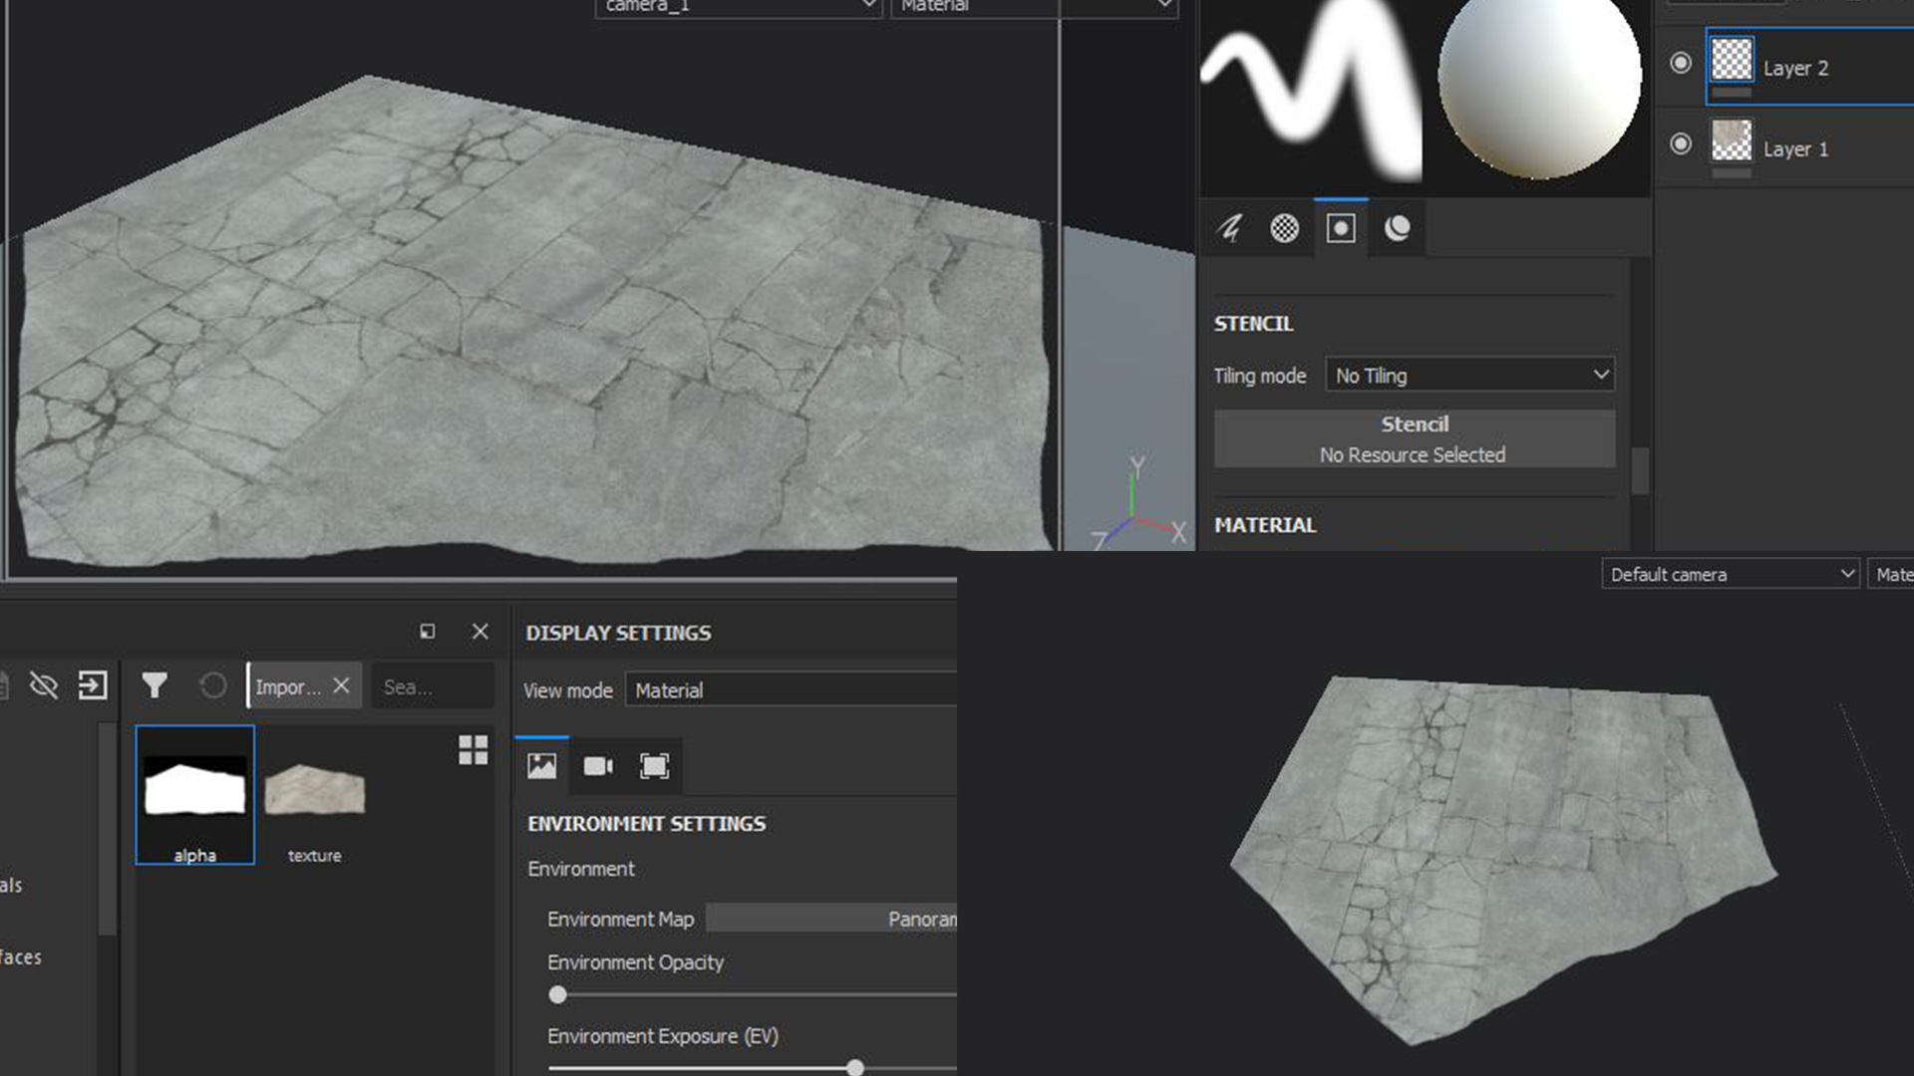Open the Default camera dropdown
The width and height of the screenshot is (1914, 1076).
[1730, 574]
